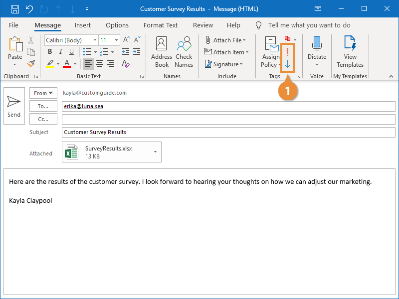This screenshot has width=399, height=299.
Task: Click the Send button
Action: click(14, 106)
